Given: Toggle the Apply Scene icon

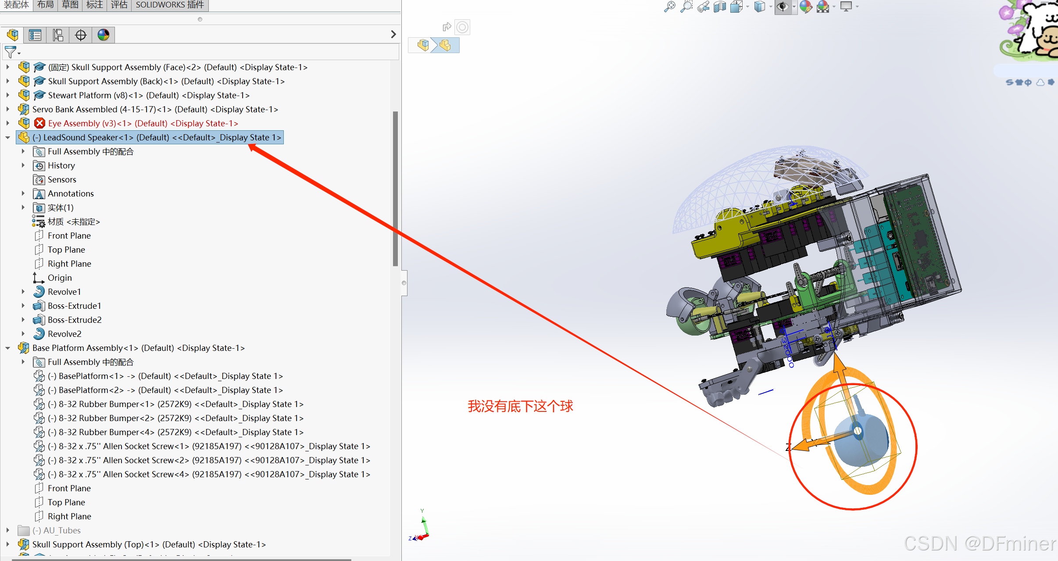Looking at the screenshot, I should pos(823,7).
